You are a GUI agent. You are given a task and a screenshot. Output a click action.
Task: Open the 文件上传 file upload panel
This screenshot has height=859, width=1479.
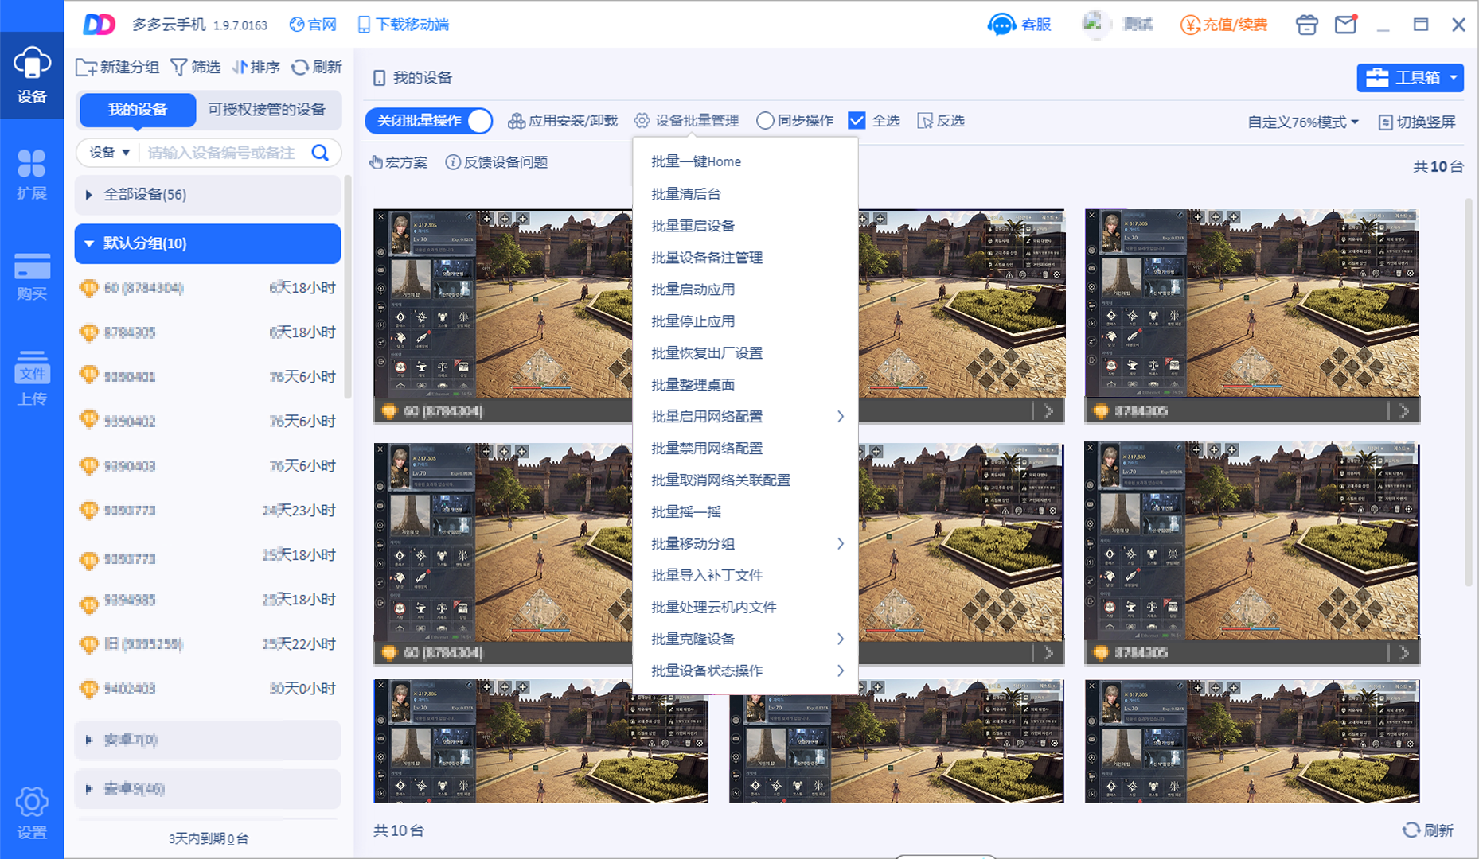coord(32,379)
